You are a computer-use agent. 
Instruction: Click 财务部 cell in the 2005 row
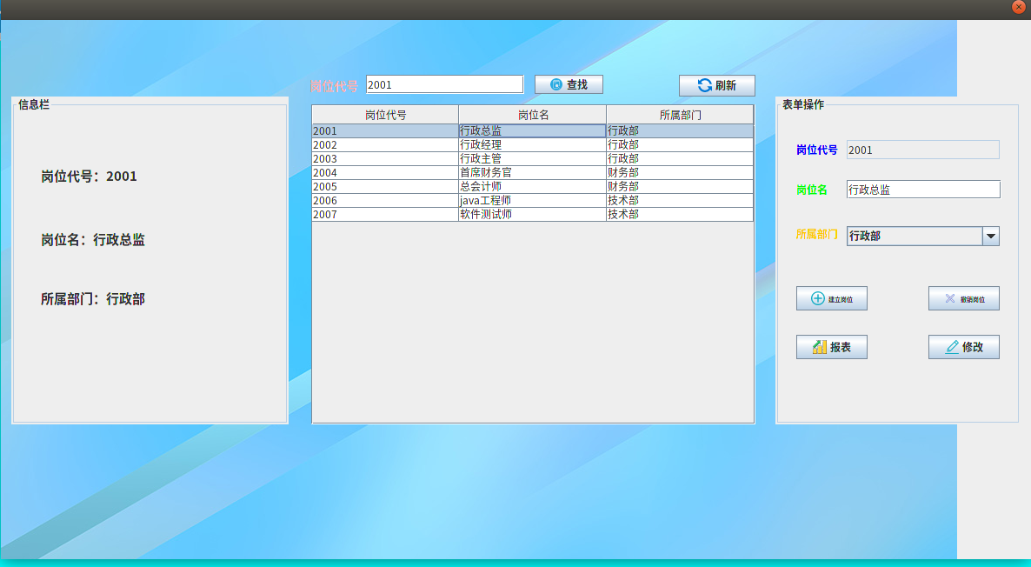coord(680,186)
